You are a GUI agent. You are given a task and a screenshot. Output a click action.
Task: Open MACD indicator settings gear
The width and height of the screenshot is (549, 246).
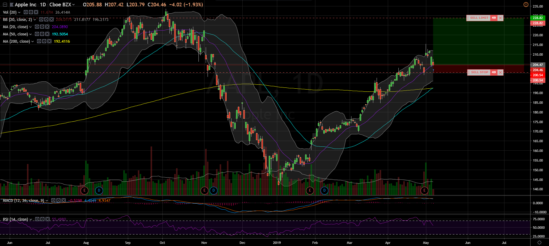pyautogui.click(x=58, y=201)
